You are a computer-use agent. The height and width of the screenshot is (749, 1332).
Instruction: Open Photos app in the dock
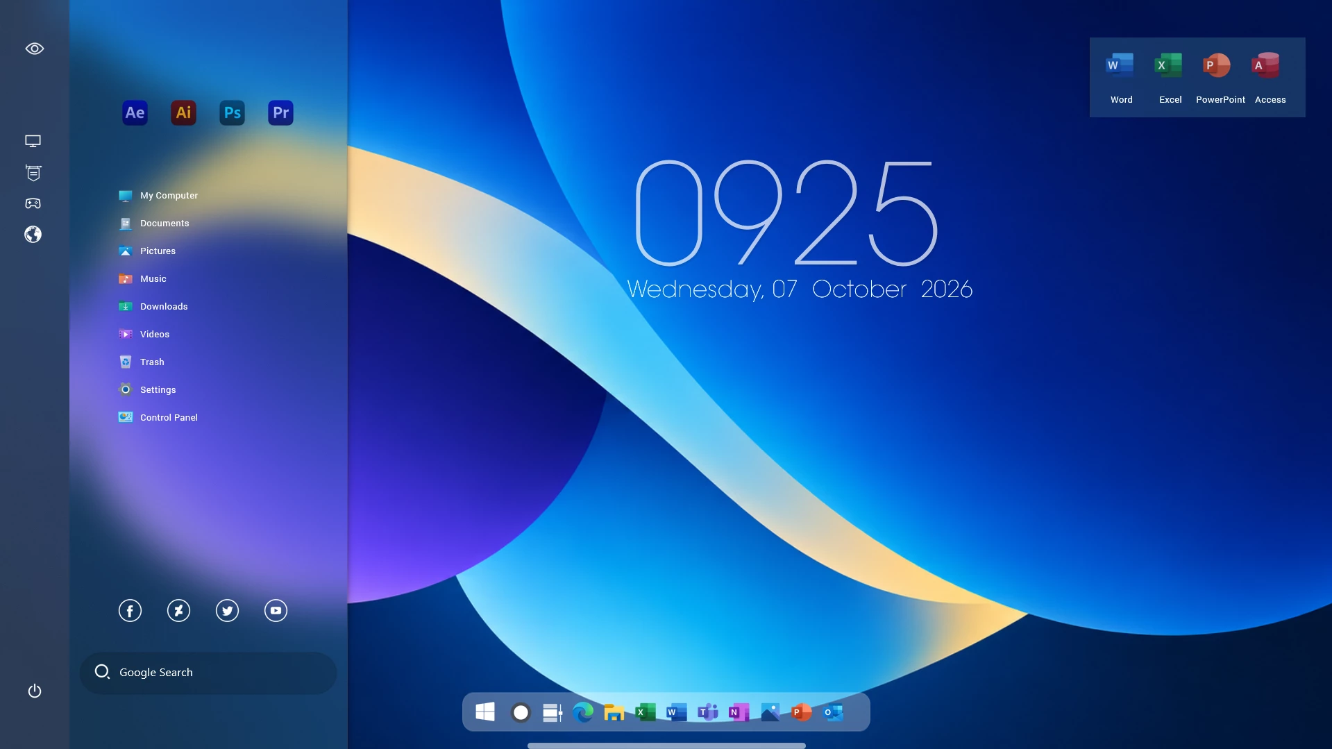pyautogui.click(x=770, y=712)
